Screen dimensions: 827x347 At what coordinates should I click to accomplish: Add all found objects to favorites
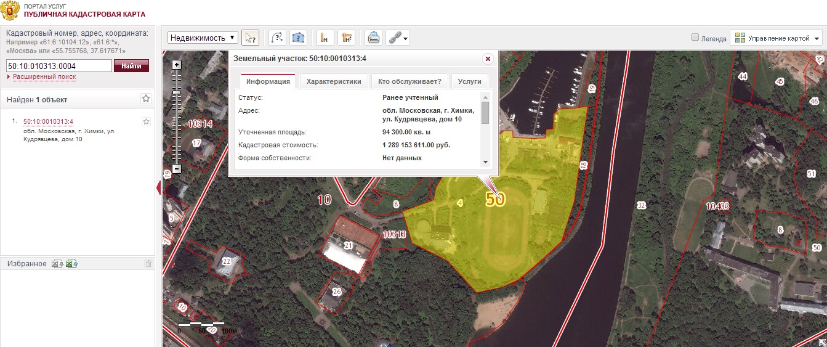pos(146,99)
